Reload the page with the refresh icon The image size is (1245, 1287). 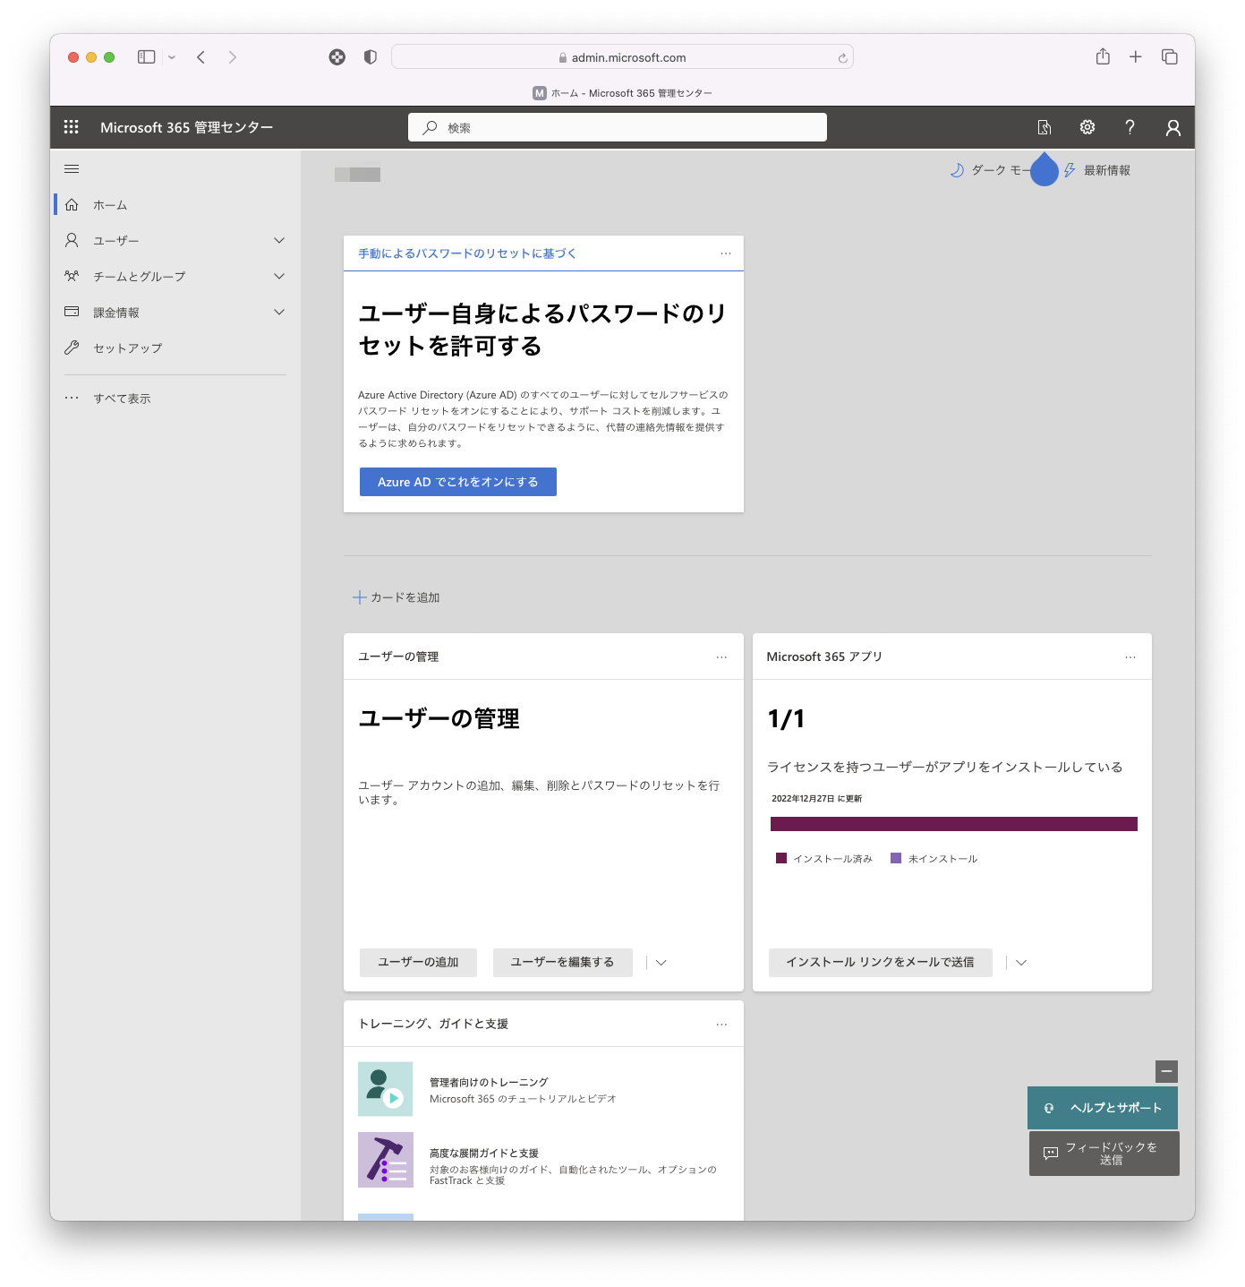842,58
